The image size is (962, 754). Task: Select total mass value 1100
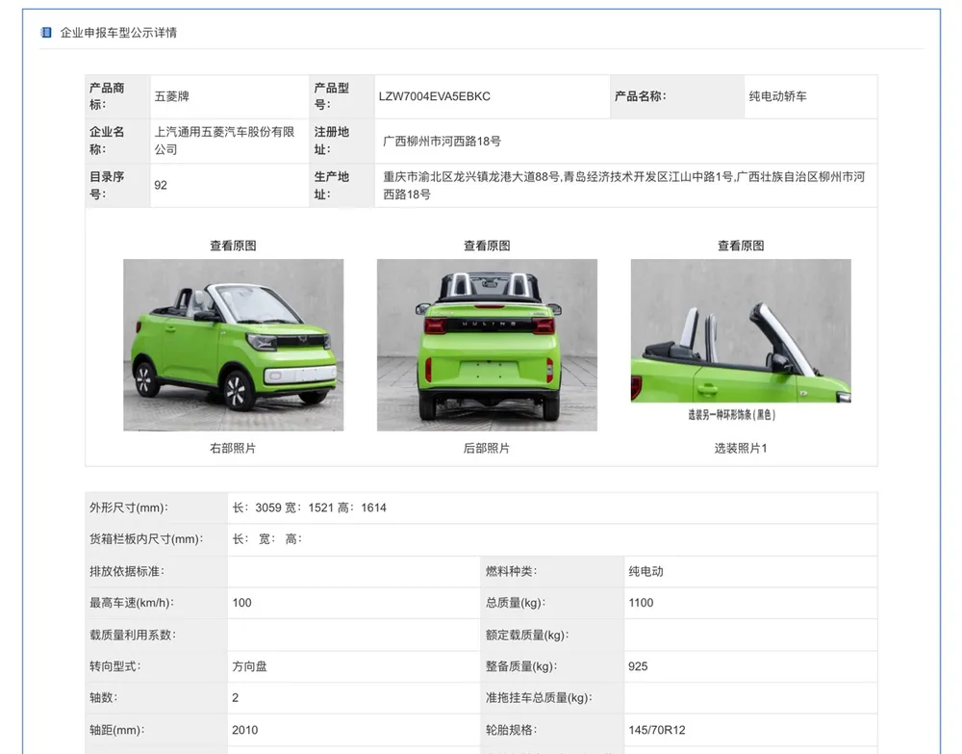pos(641,603)
